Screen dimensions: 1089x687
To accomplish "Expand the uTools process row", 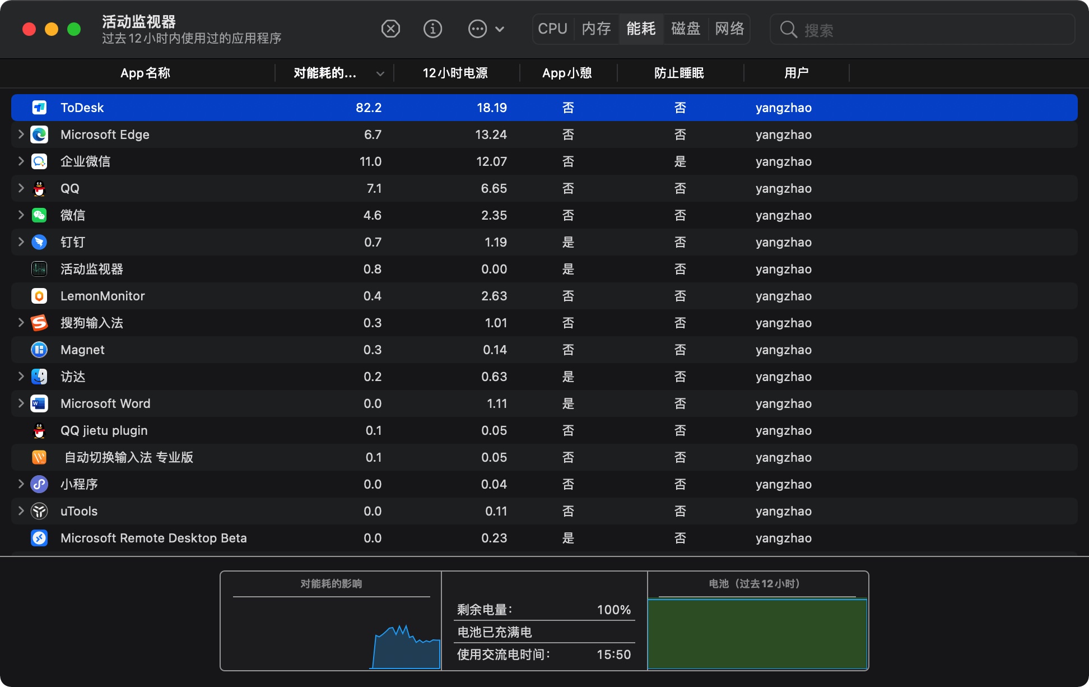I will click(21, 511).
